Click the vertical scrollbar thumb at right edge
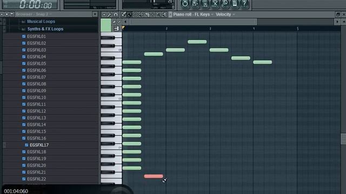This screenshot has height=194, width=346. coord(344,139)
